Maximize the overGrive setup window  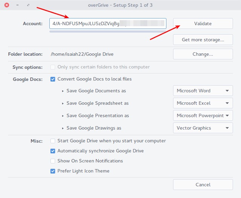28,5
